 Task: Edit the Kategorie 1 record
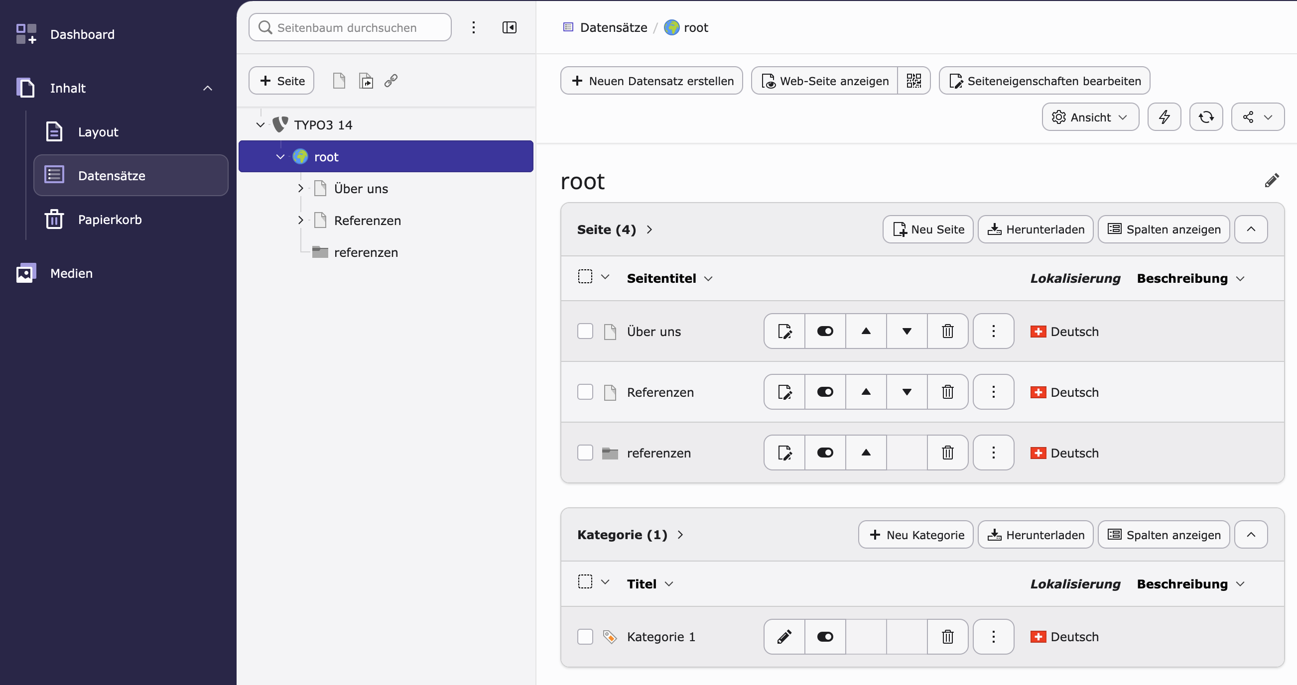(784, 637)
